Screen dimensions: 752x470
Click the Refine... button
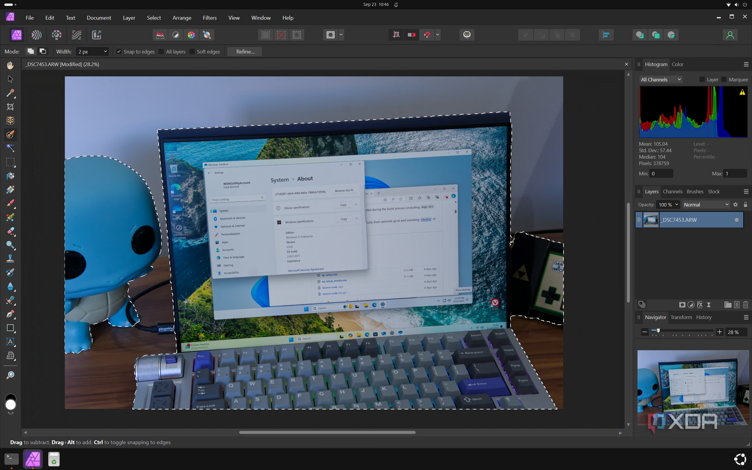tap(245, 52)
